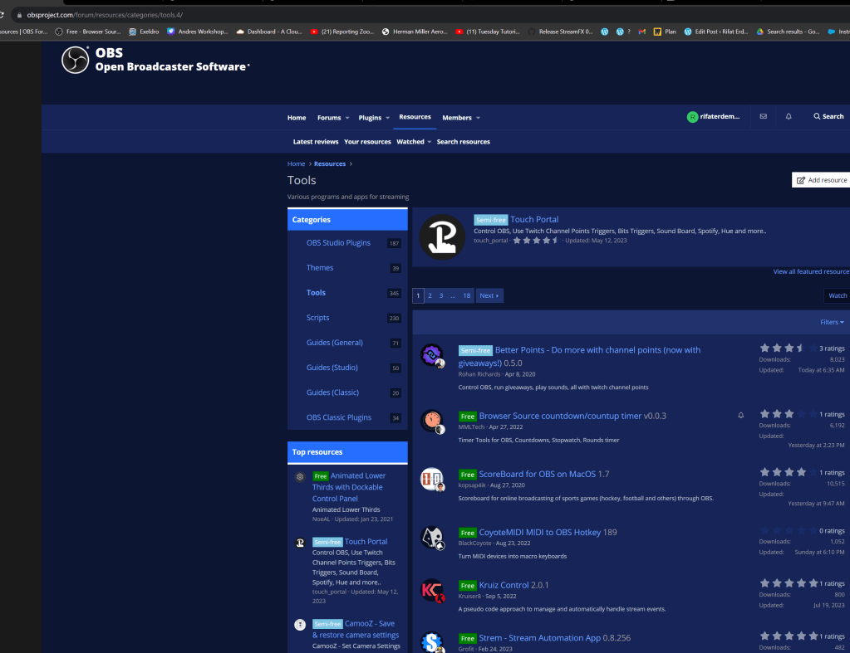The image size is (850, 653).
Task: Open the Members nav item
Action: [457, 118]
